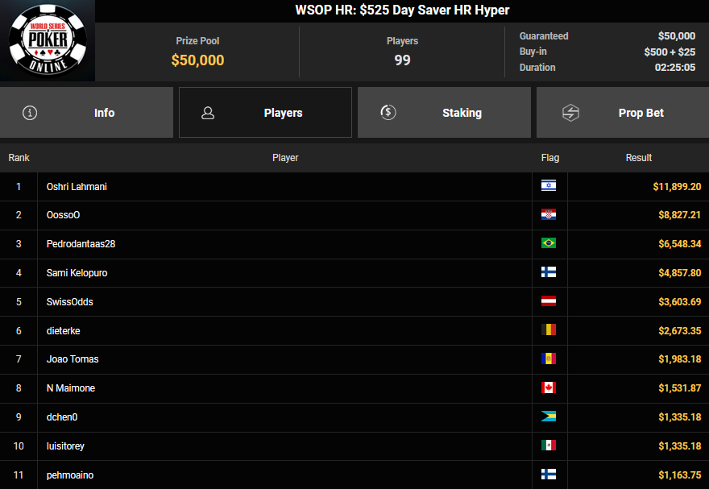Click the Info circle icon
The height and width of the screenshot is (489, 709).
coord(30,113)
